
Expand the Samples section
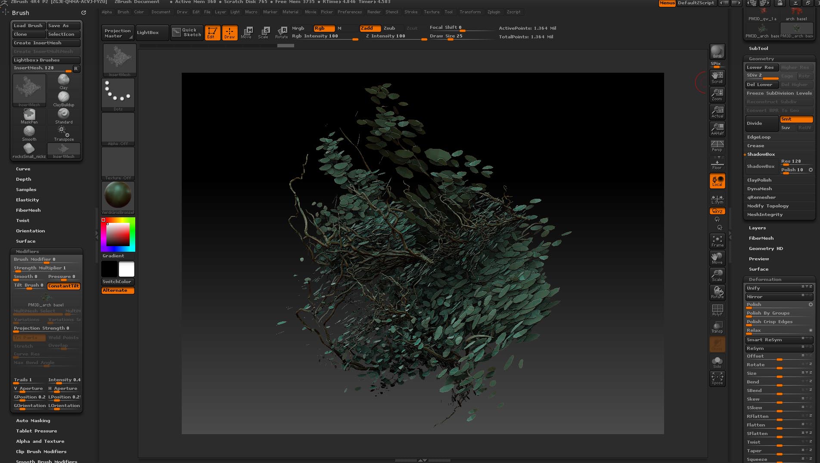(x=26, y=190)
